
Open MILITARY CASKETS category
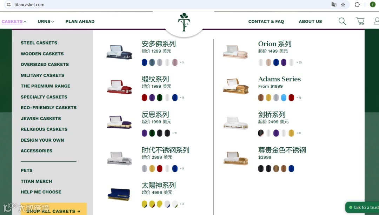tap(42, 75)
